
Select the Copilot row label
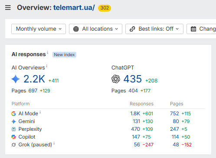pyautogui.click(x=27, y=137)
